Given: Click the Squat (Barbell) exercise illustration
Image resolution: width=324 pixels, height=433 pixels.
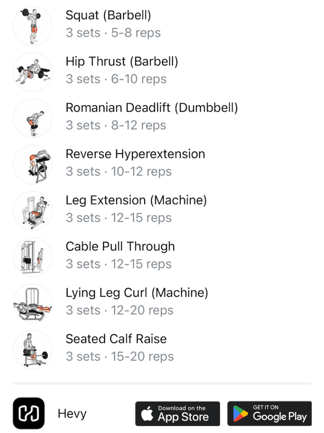Looking at the screenshot, I should [33, 26].
